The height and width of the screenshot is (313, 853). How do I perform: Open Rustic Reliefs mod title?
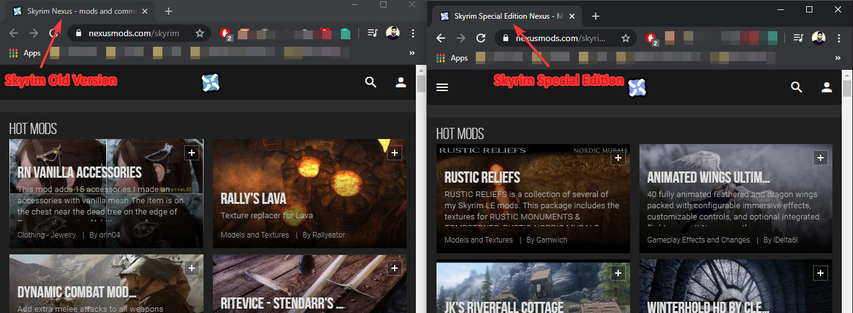tap(482, 178)
